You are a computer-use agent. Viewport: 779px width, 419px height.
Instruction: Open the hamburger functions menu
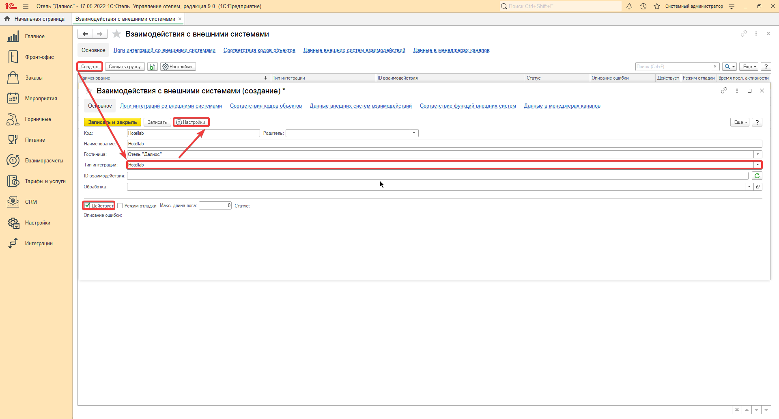pos(26,6)
